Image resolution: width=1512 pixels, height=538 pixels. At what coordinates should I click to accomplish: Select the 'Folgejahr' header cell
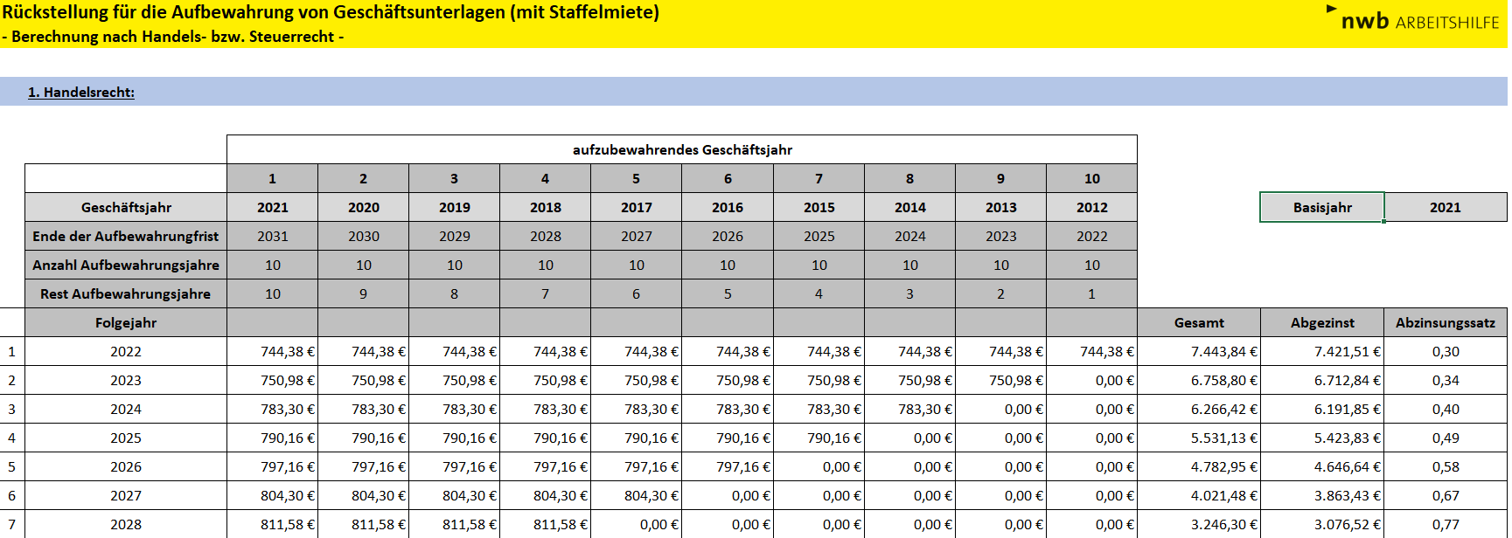pyautogui.click(x=126, y=322)
